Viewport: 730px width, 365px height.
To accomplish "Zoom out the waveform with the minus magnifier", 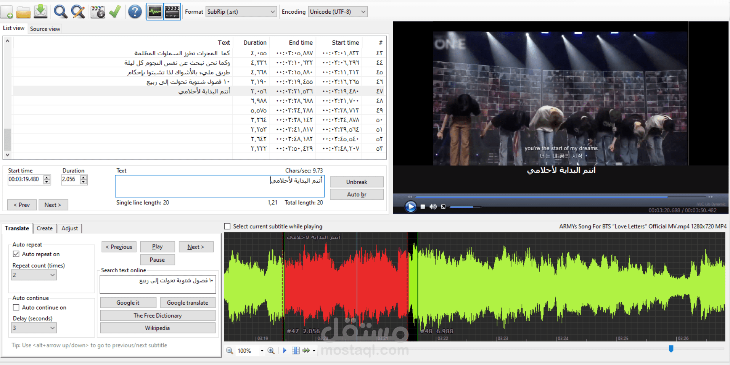I will 230,351.
